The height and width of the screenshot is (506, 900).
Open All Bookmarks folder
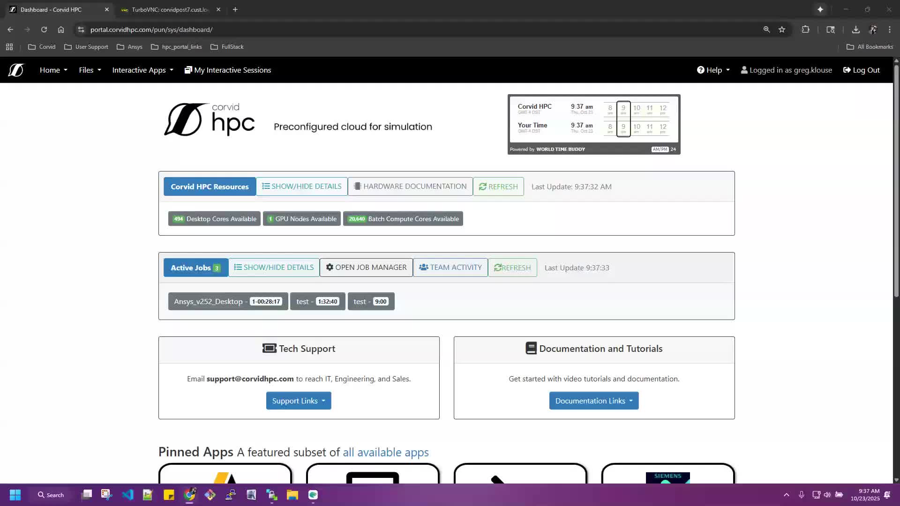tap(870, 47)
